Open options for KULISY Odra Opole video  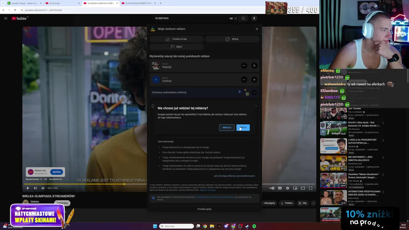coord(383,123)
